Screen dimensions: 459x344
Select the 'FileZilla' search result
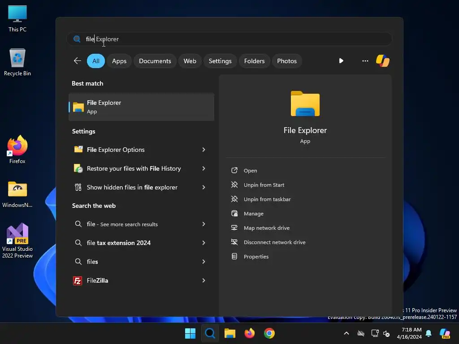tap(141, 280)
